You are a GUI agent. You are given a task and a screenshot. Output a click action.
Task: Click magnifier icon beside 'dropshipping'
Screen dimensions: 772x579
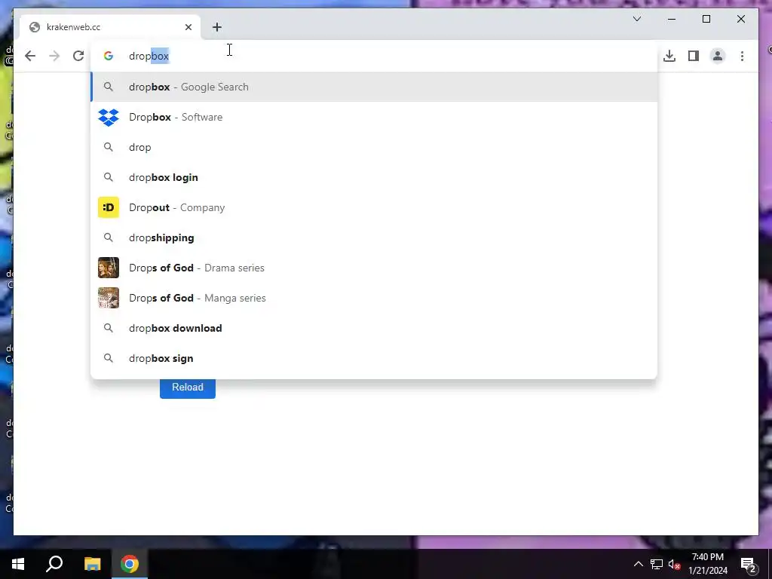[109, 237]
